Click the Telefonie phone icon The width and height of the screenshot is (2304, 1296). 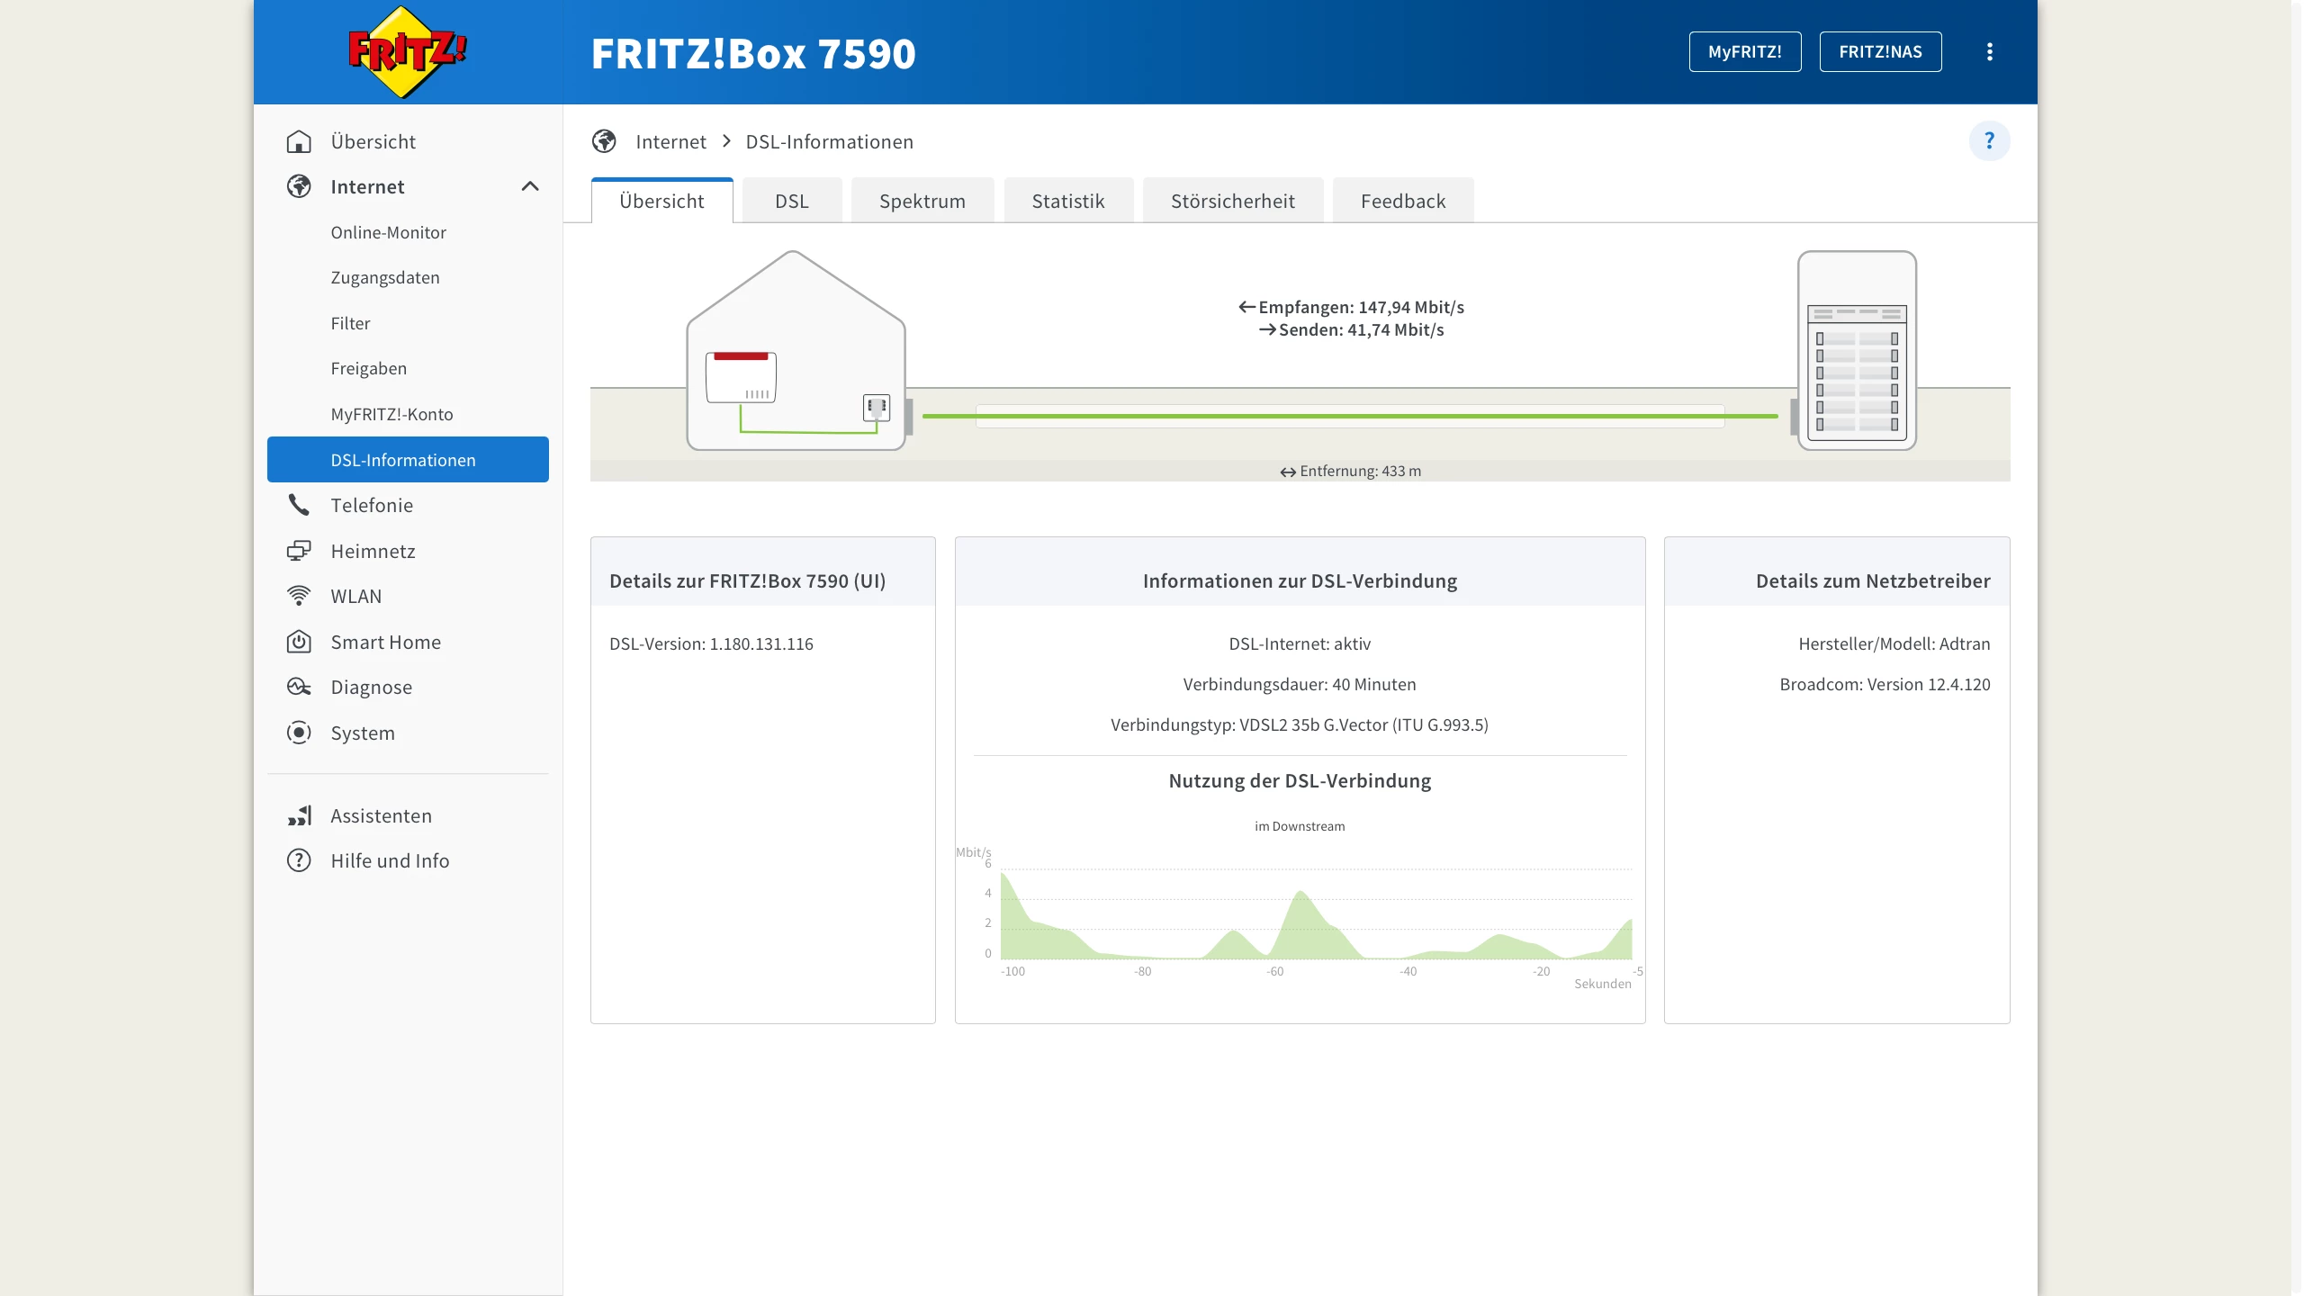(x=299, y=505)
